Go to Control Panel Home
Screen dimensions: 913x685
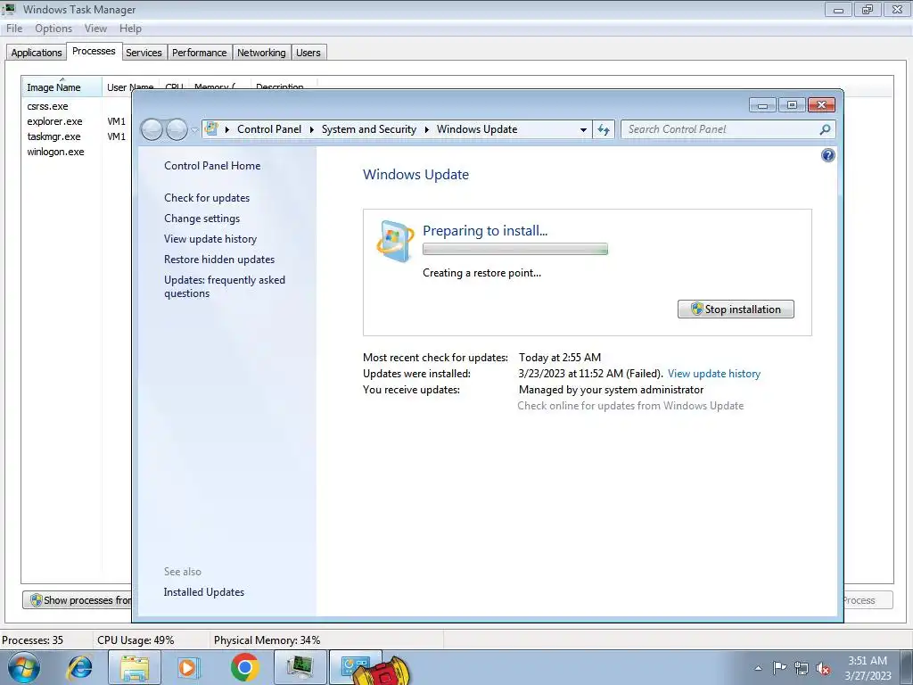[x=212, y=166]
